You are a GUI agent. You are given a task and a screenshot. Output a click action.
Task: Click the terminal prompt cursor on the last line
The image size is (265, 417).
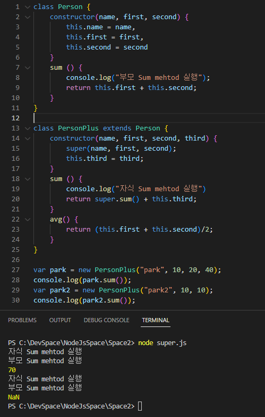click(140, 406)
